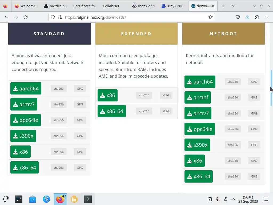This screenshot has width=273, height=205.
Task: Switch to the mozilla.org tab
Action: pyautogui.click(x=56, y=6)
